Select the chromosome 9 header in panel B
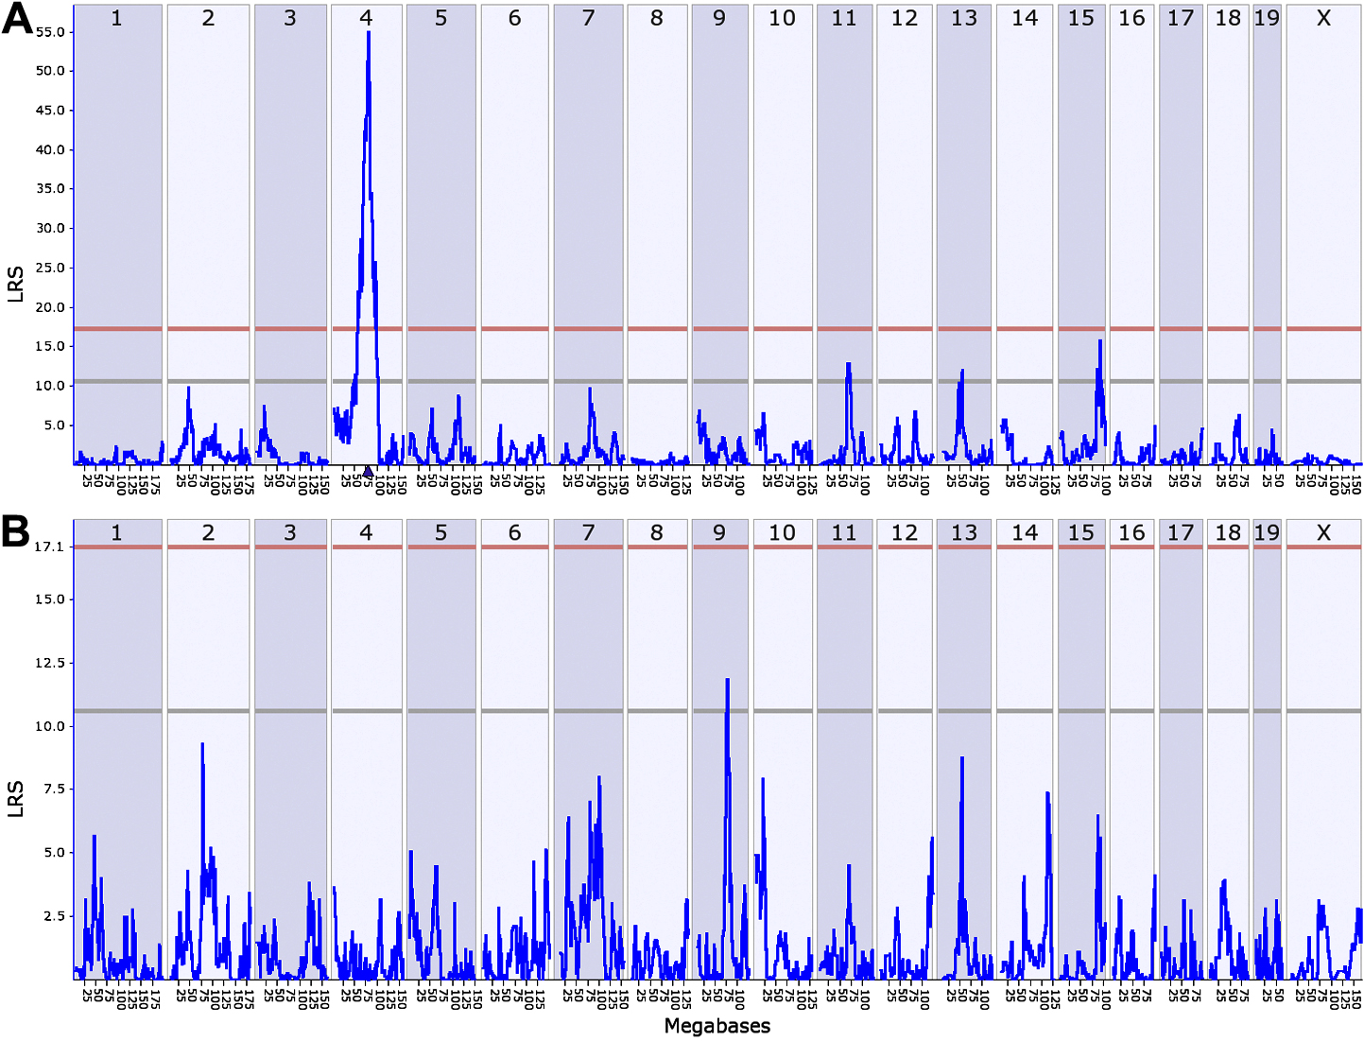 click(x=719, y=532)
